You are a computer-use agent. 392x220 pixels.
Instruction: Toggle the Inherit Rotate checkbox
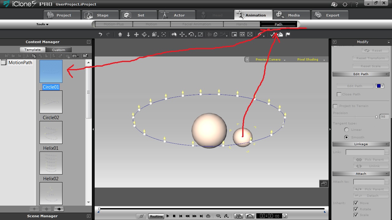click(356, 209)
